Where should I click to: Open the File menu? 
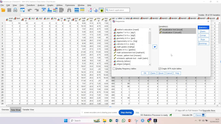pos(2,5)
